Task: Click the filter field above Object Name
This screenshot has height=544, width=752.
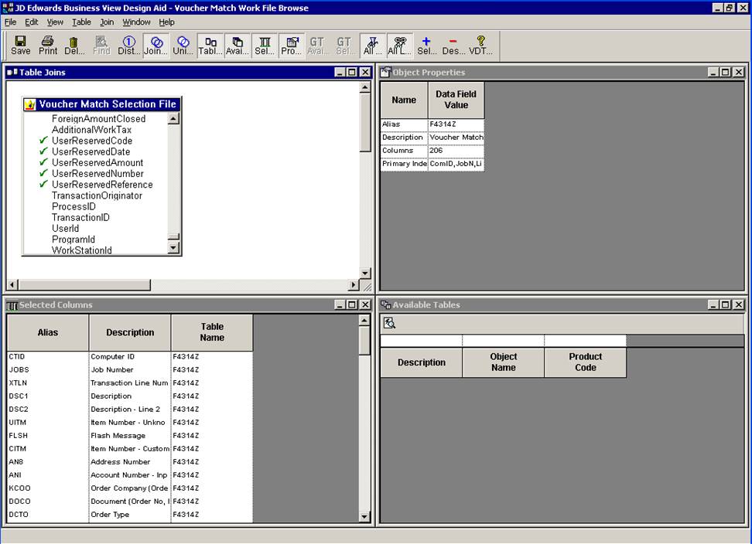Action: tap(503, 341)
